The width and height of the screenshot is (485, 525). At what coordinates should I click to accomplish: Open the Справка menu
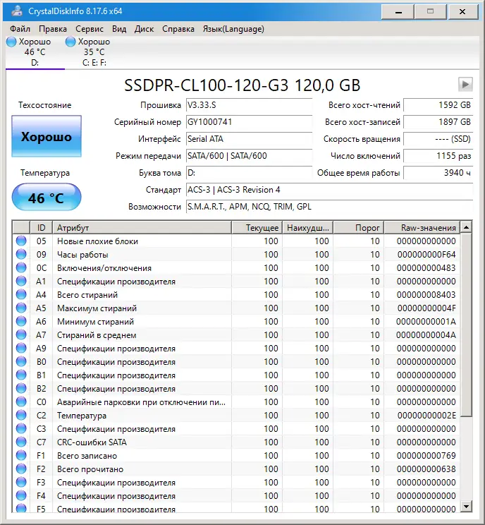coord(178,29)
